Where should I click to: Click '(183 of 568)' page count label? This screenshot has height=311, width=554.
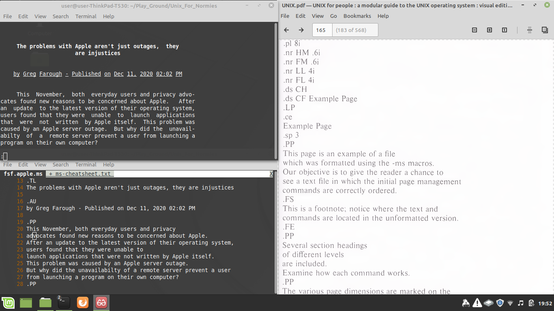click(x=351, y=30)
